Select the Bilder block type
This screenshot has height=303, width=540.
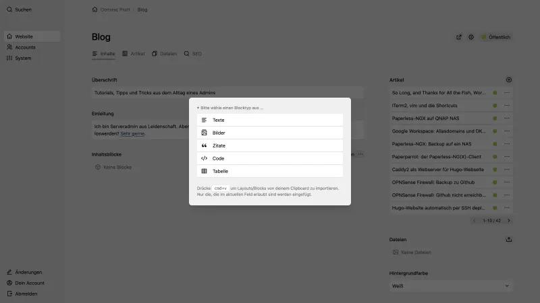coord(270,133)
